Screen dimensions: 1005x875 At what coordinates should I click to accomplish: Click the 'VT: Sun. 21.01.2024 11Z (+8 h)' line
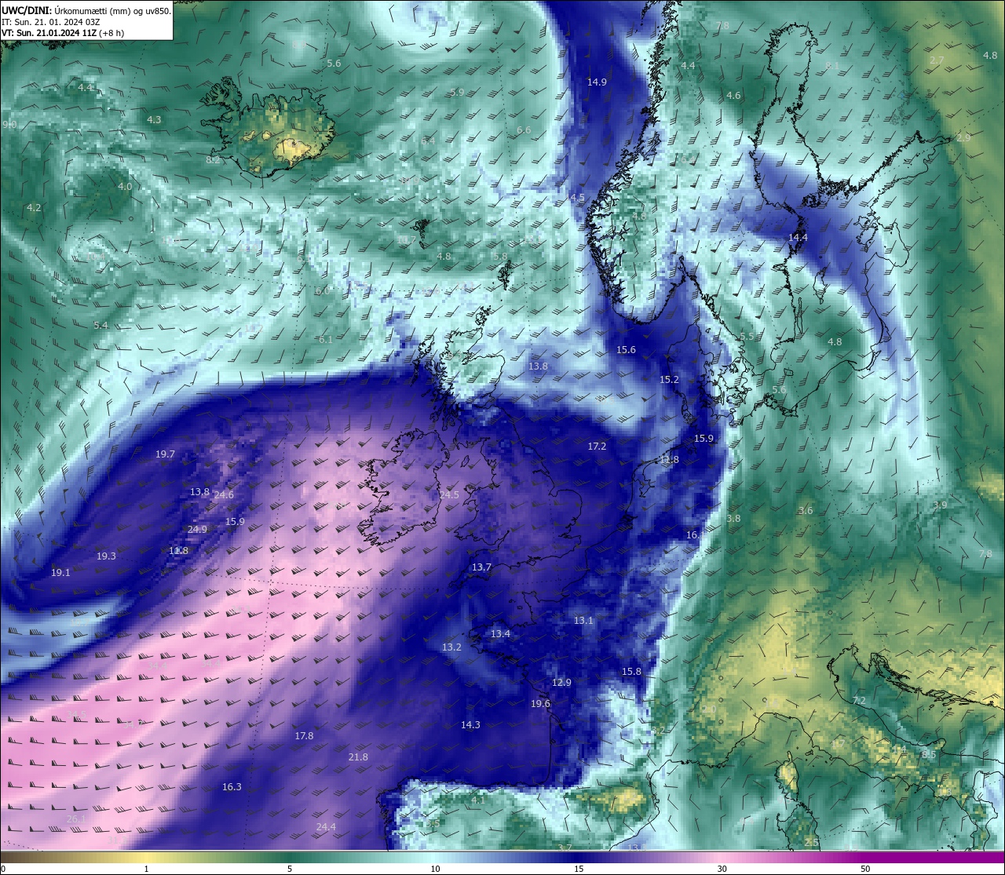pos(63,33)
